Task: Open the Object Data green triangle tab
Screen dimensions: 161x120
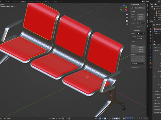Action: point(151,60)
